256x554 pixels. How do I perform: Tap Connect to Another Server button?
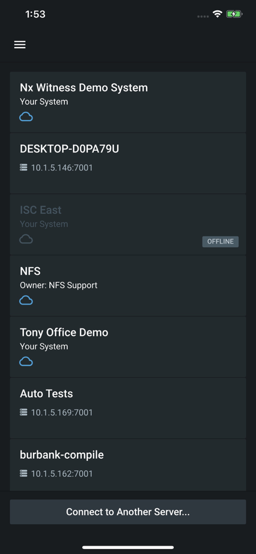128,512
